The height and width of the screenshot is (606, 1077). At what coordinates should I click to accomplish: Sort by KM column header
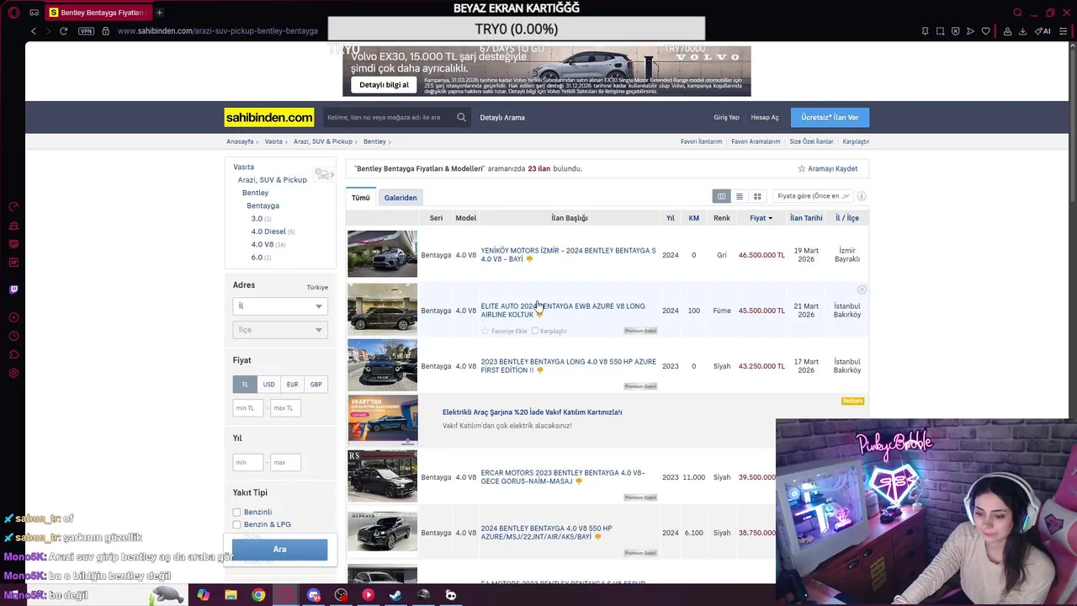pyautogui.click(x=693, y=218)
